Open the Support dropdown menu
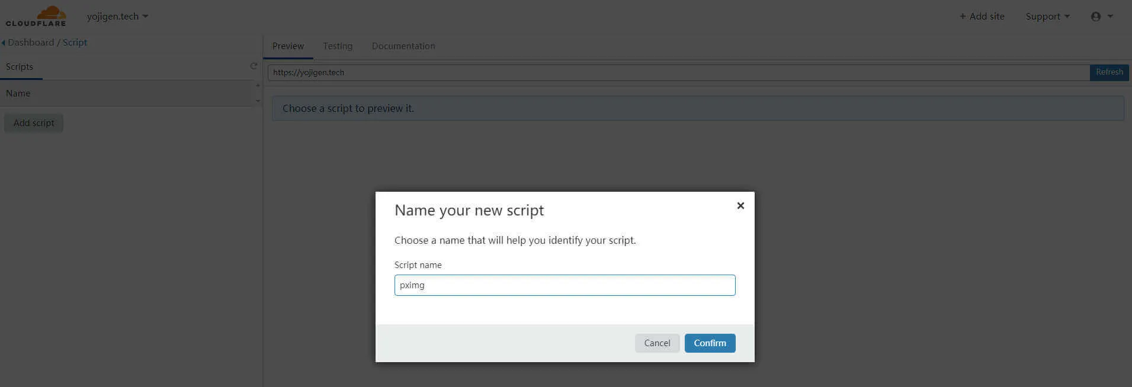Image resolution: width=1132 pixels, height=387 pixels. click(x=1047, y=17)
